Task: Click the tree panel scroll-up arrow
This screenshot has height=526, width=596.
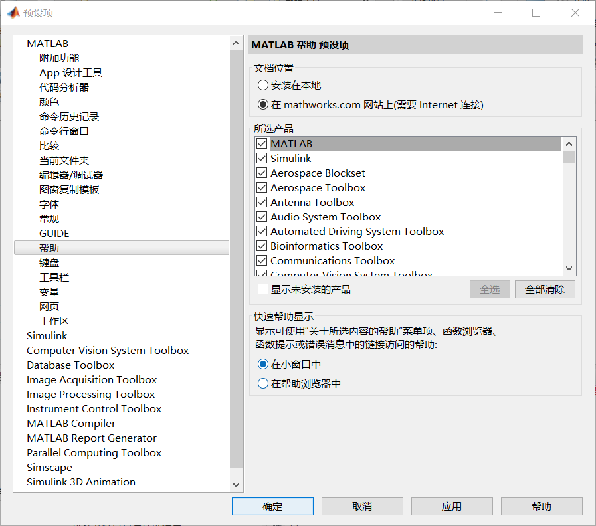Action: [236, 43]
